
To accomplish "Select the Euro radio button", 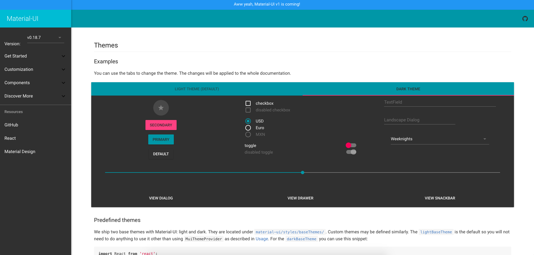I will 248,128.
